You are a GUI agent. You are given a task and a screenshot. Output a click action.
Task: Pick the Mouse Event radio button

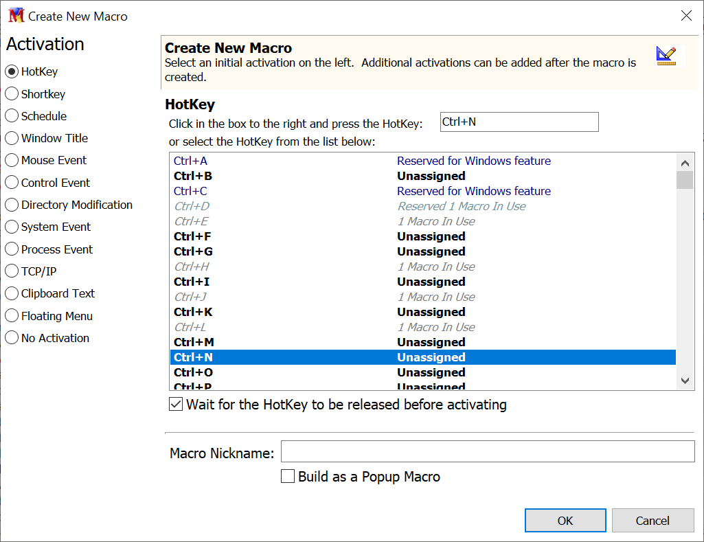coord(12,160)
